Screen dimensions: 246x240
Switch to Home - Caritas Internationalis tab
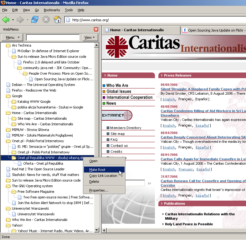[x=141, y=30]
